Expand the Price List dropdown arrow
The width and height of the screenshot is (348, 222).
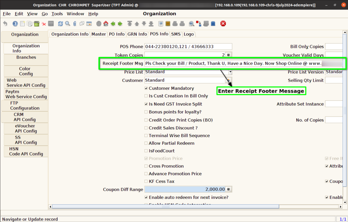[x=230, y=72]
